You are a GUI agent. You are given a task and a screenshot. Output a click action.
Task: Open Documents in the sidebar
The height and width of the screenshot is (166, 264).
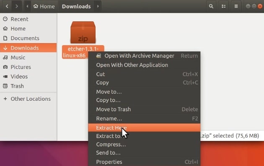[x=28, y=38]
